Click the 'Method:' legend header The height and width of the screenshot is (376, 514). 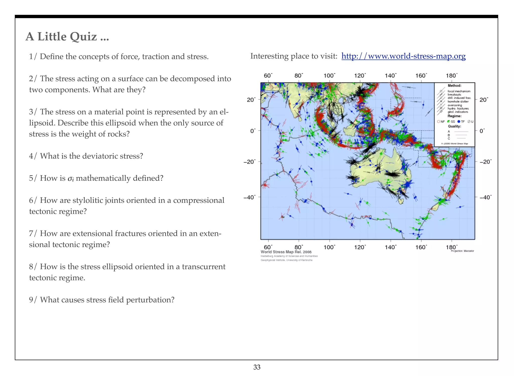coord(455,86)
